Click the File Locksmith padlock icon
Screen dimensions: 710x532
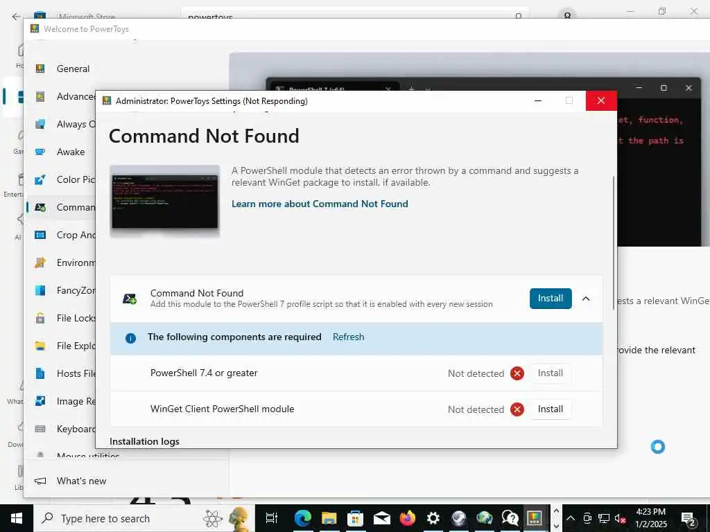pyautogui.click(x=40, y=318)
